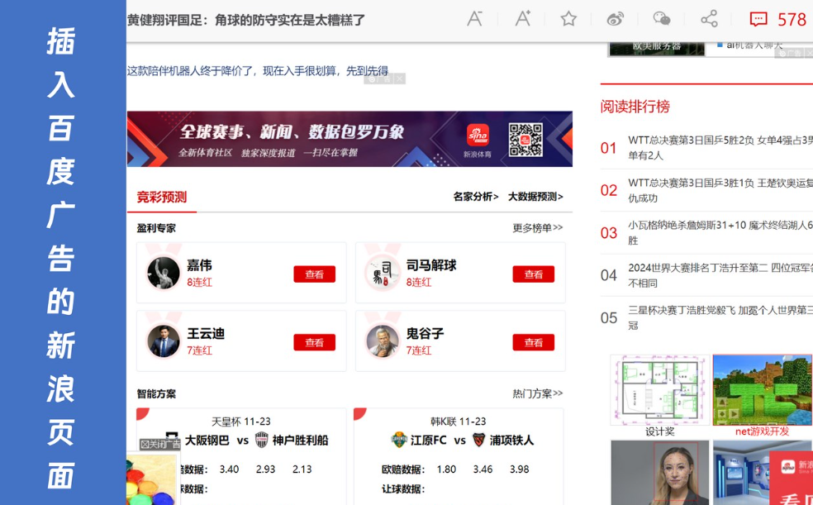Open ranking 04 2024世界大赛排名 article

point(720,275)
